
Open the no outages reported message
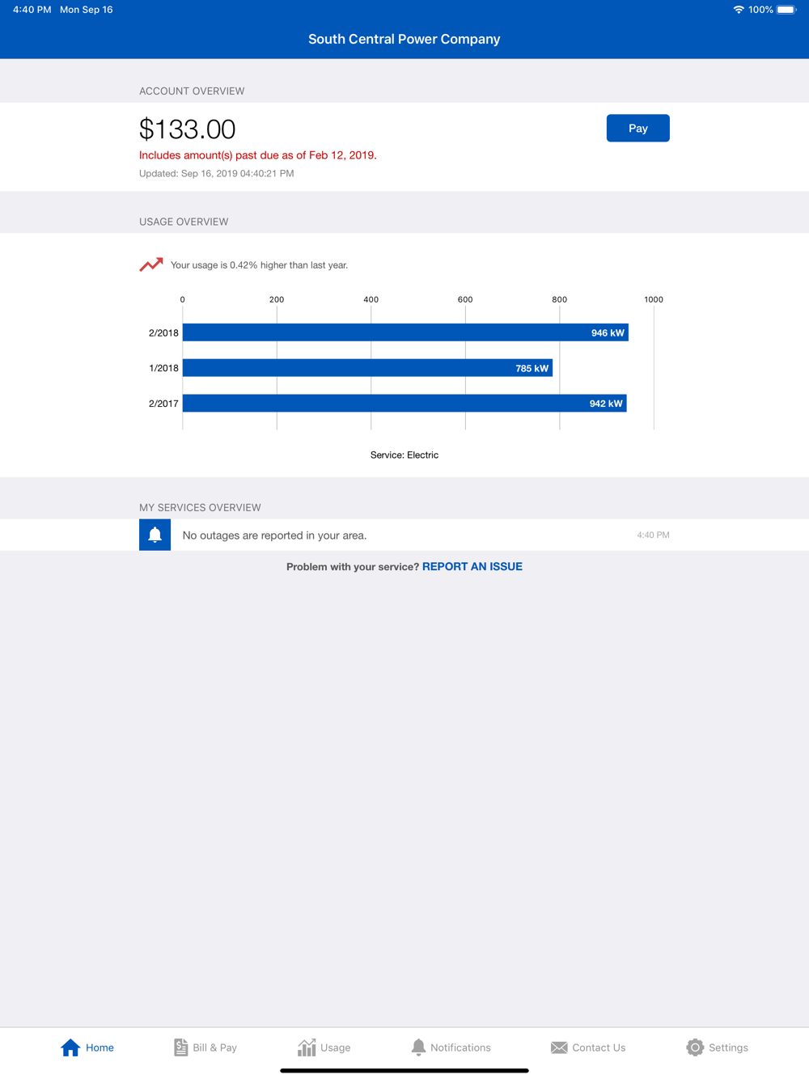pyautogui.click(x=274, y=535)
